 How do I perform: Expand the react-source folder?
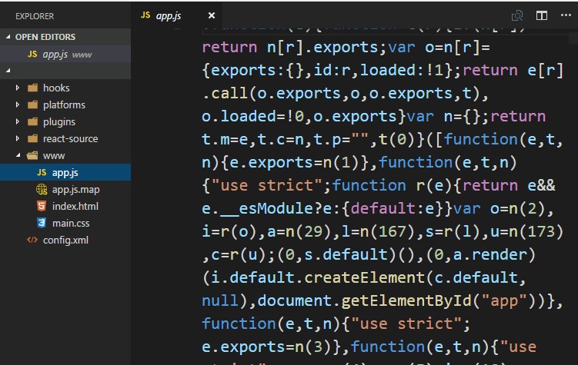tap(18, 138)
